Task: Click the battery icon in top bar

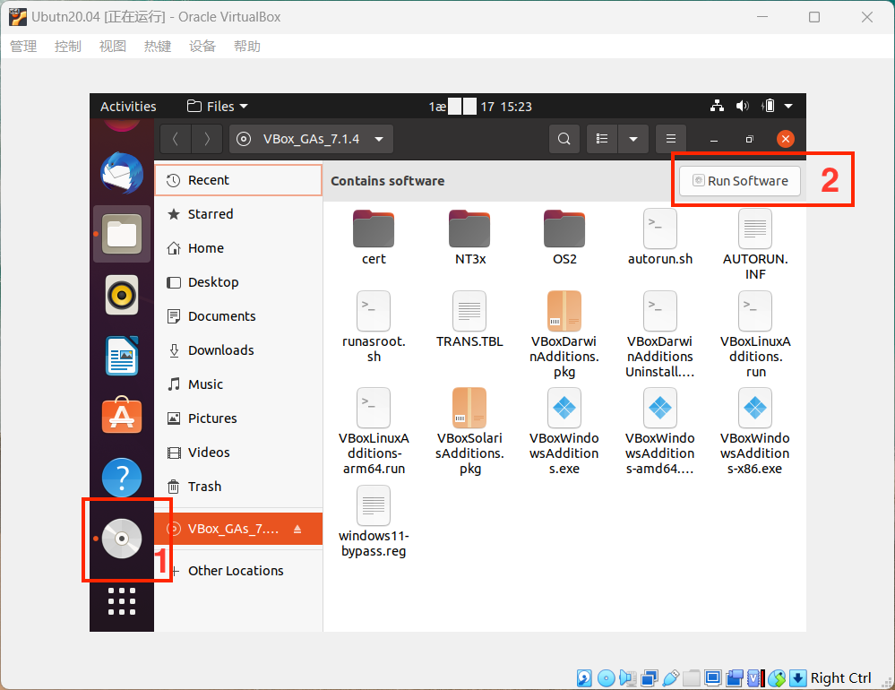Action: (x=769, y=106)
